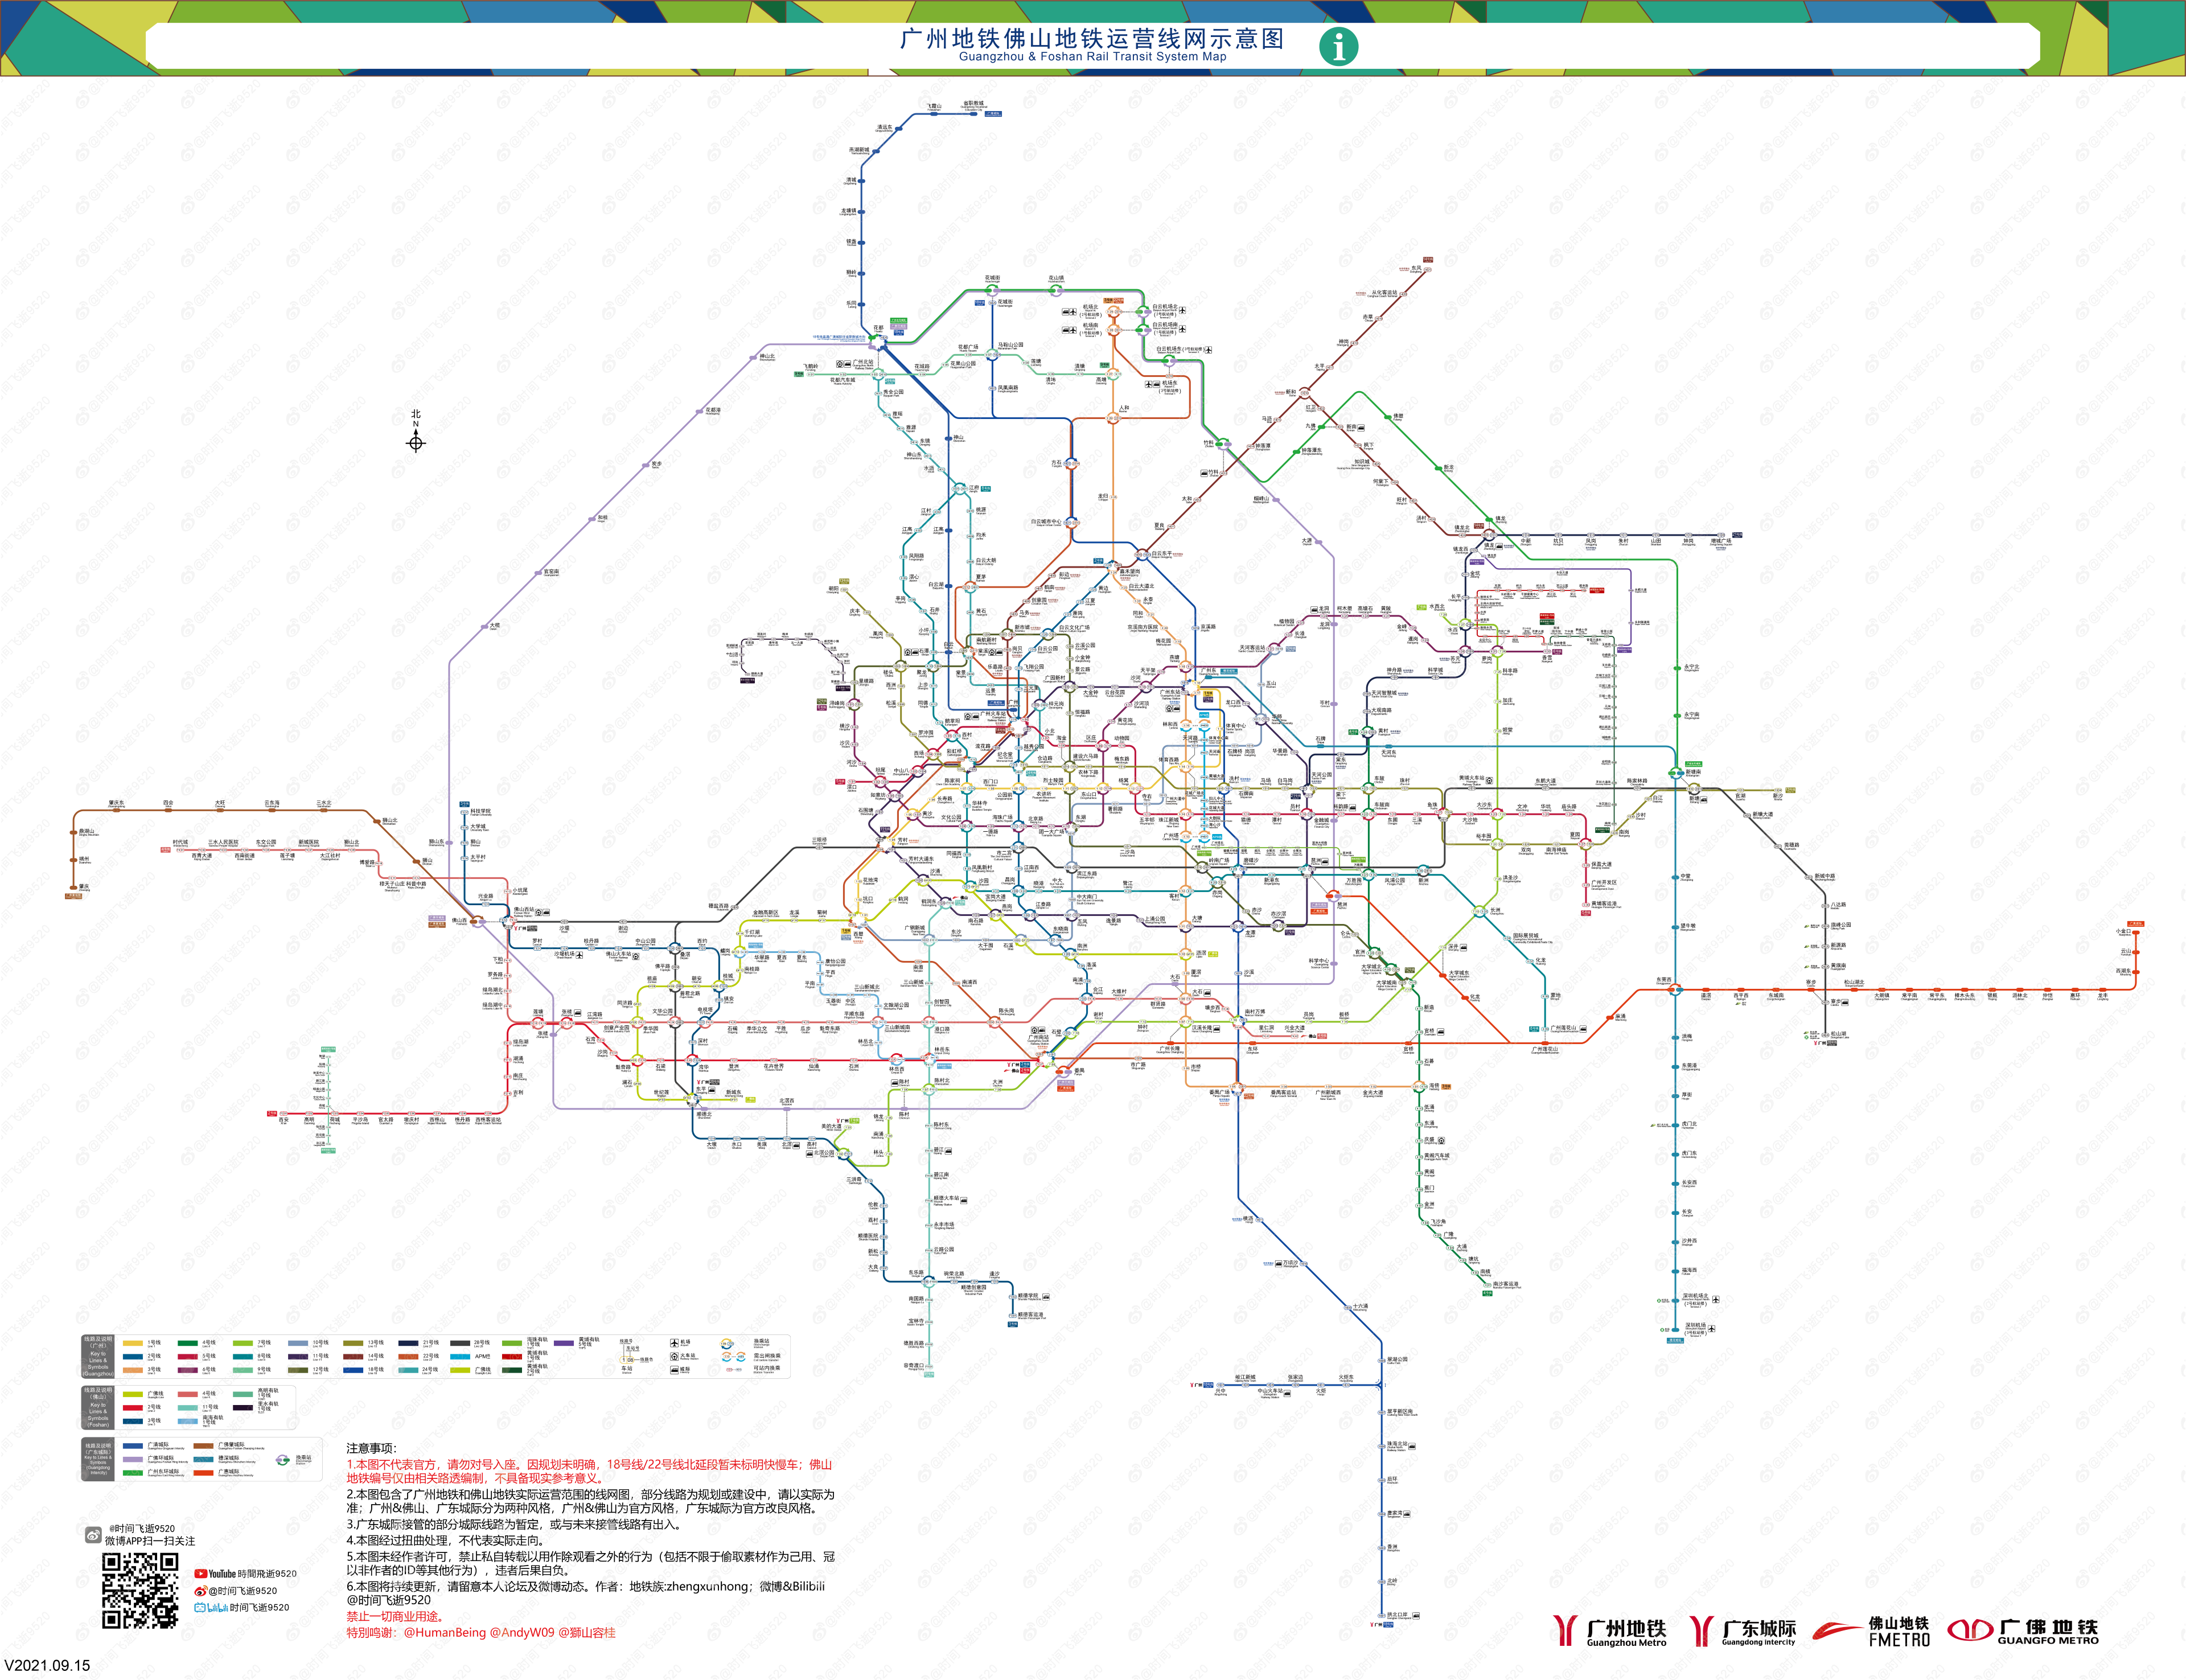Click the blue bilibili logo
Image resolution: width=2186 pixels, height=1680 pixels.
(211, 1607)
